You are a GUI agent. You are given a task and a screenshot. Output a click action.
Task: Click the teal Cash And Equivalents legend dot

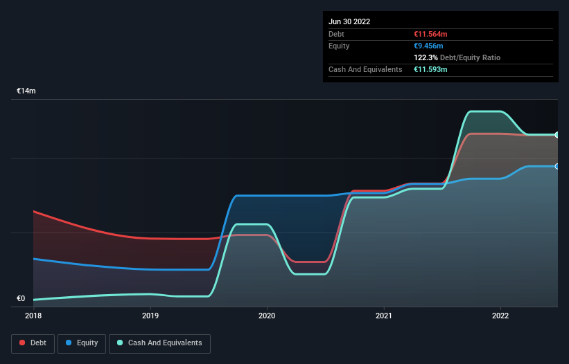pos(120,343)
